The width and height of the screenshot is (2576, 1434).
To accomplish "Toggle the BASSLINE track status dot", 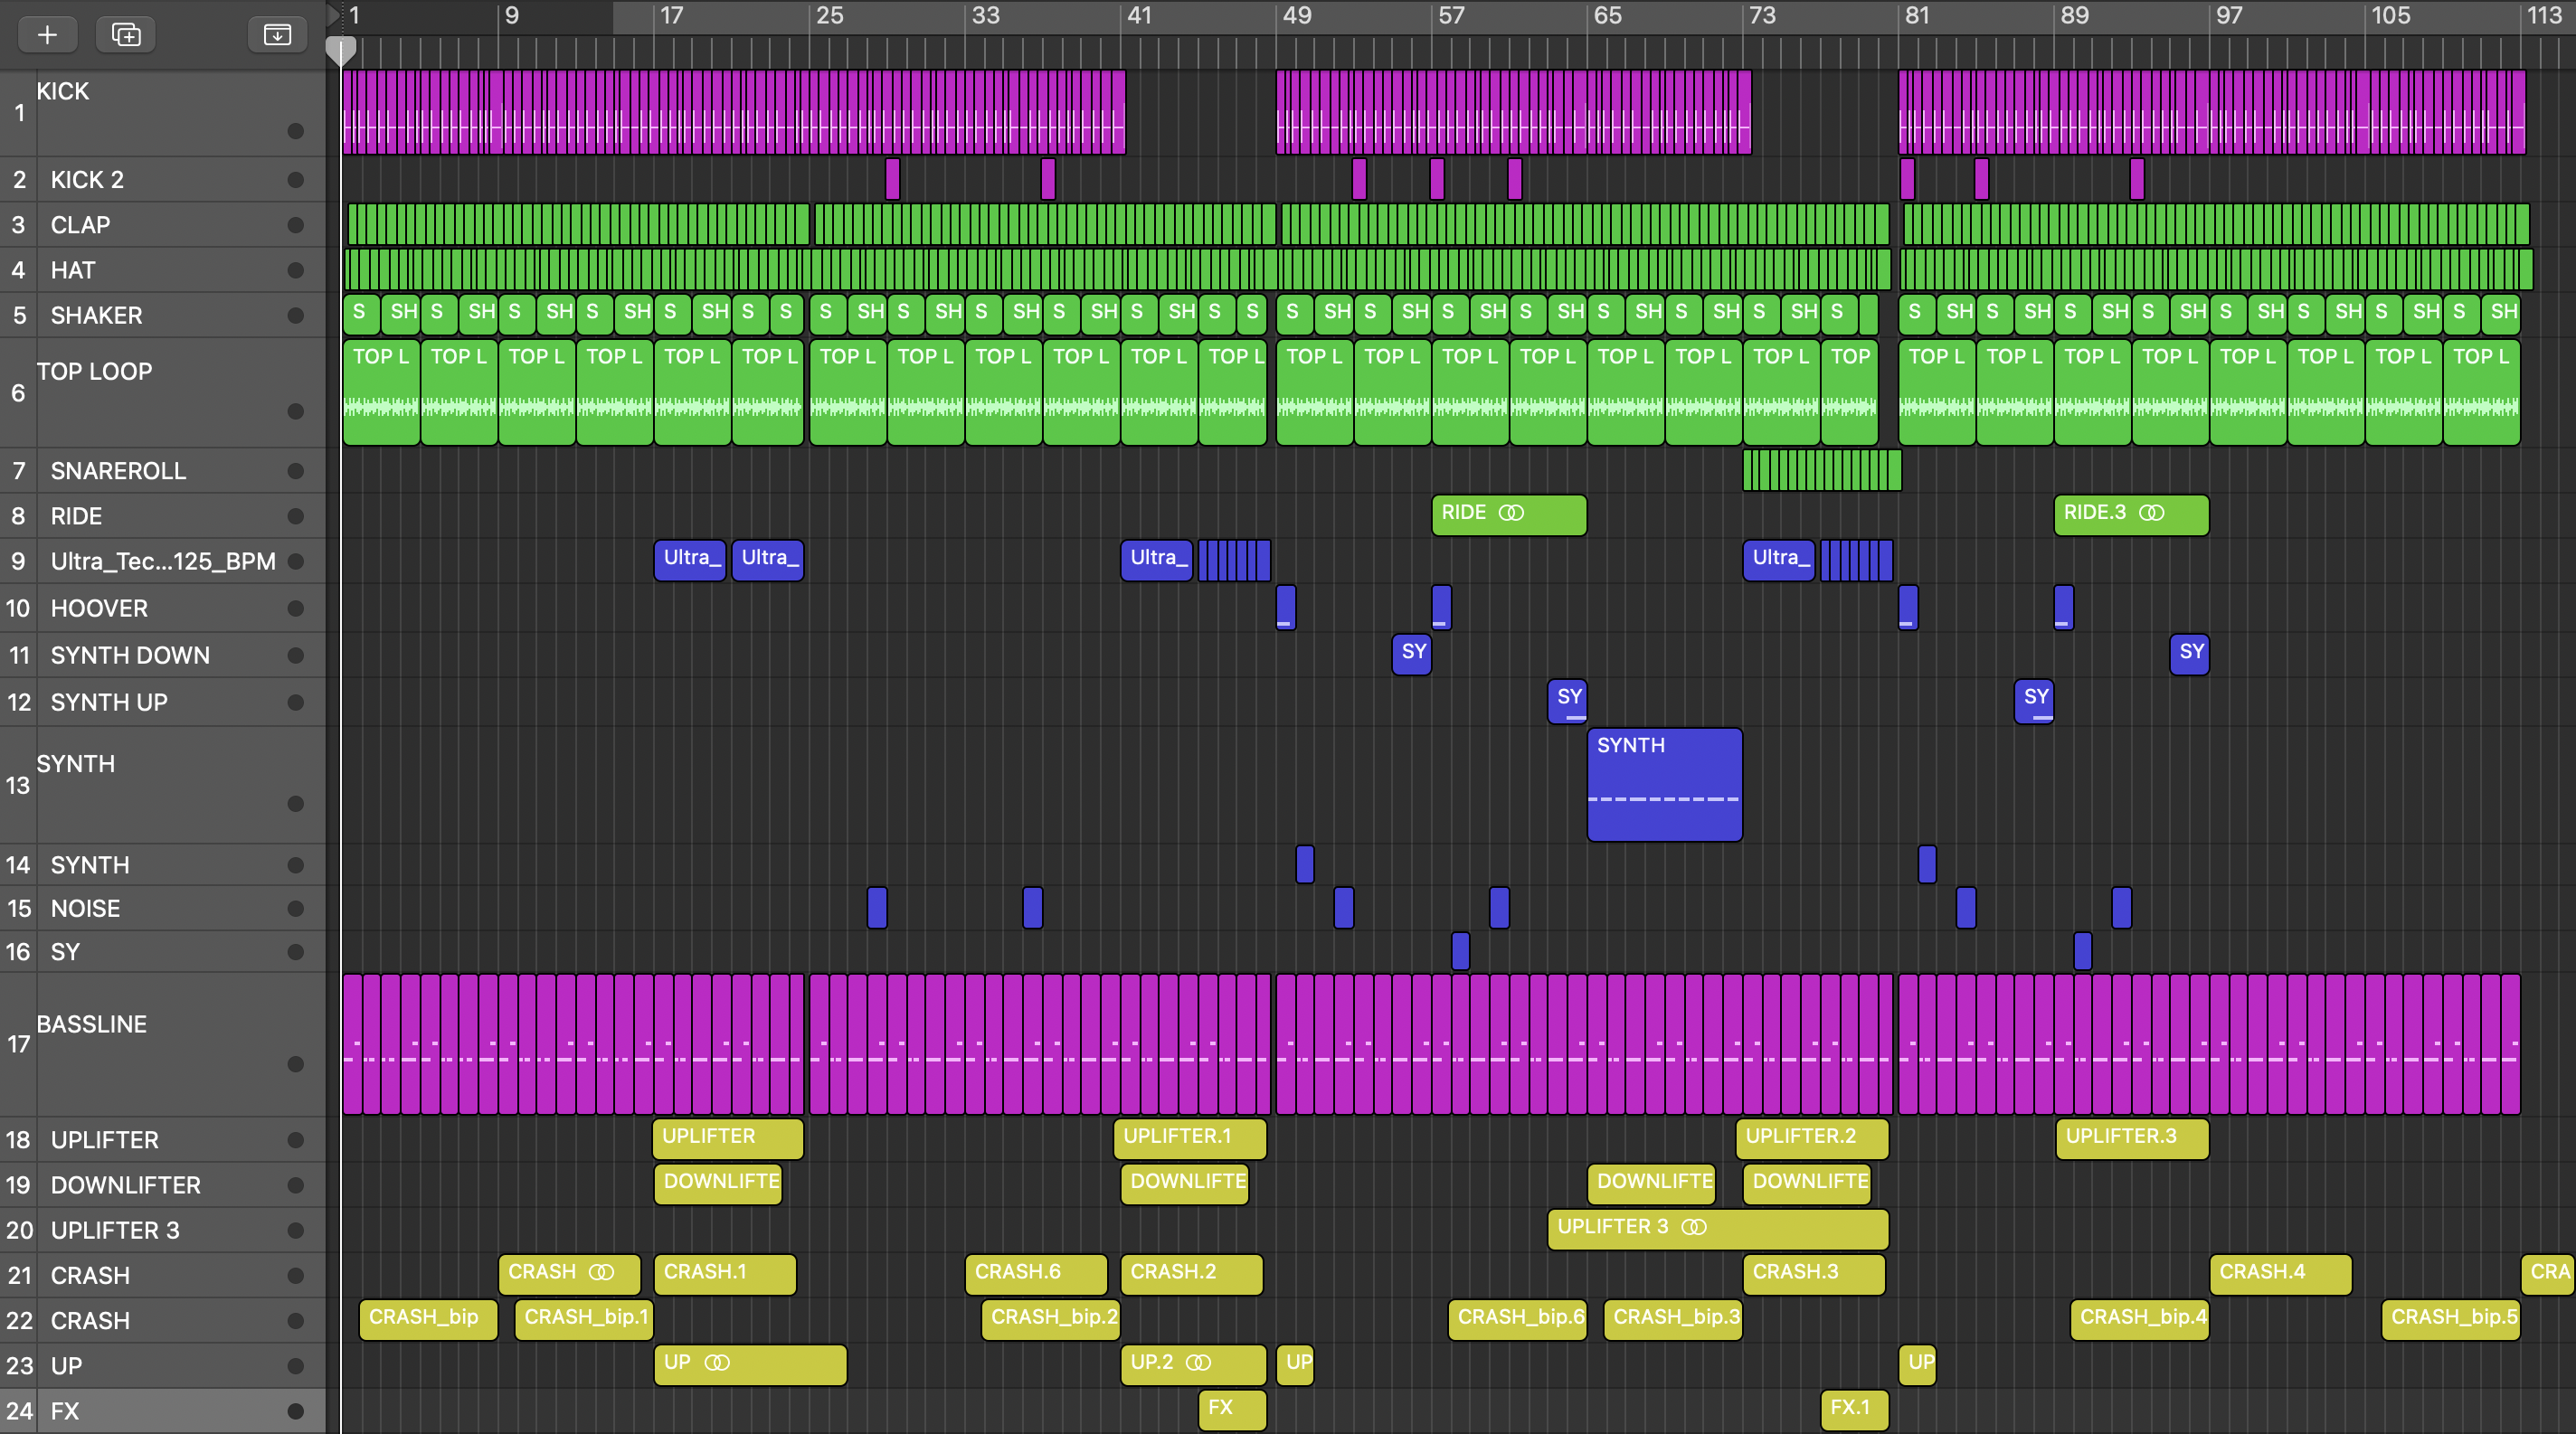I will (x=295, y=1064).
